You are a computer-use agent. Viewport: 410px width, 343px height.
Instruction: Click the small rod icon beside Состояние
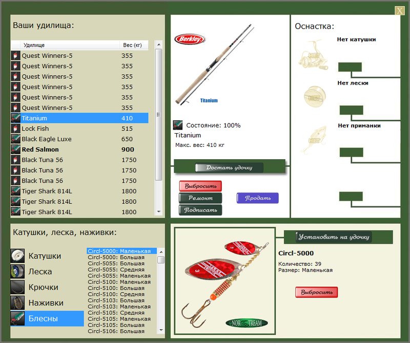coord(178,125)
